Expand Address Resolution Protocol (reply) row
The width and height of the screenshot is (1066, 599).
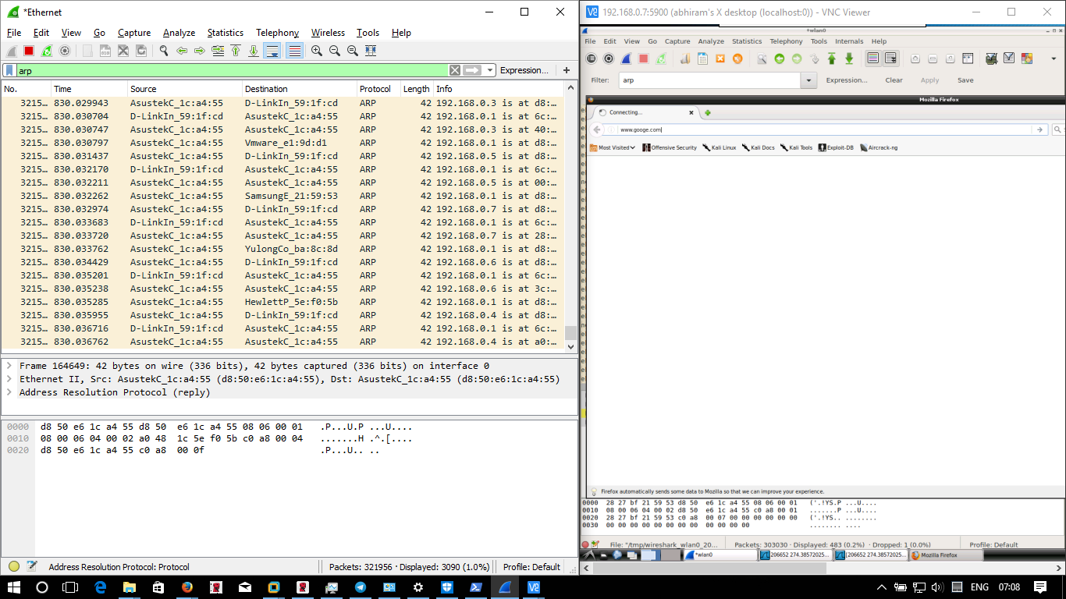[9, 392]
